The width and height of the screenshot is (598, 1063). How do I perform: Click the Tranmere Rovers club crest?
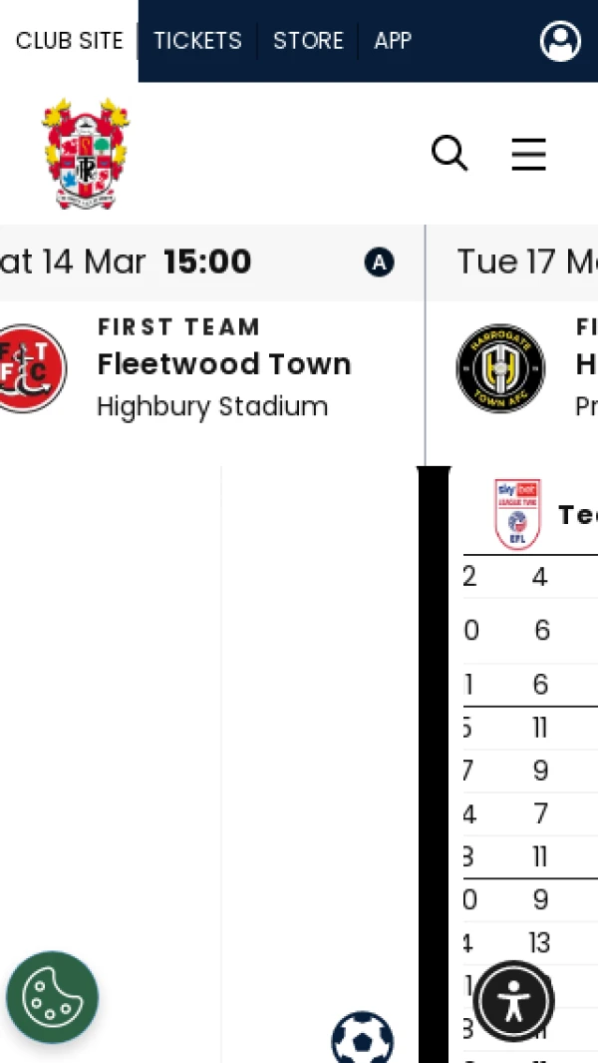(x=86, y=153)
